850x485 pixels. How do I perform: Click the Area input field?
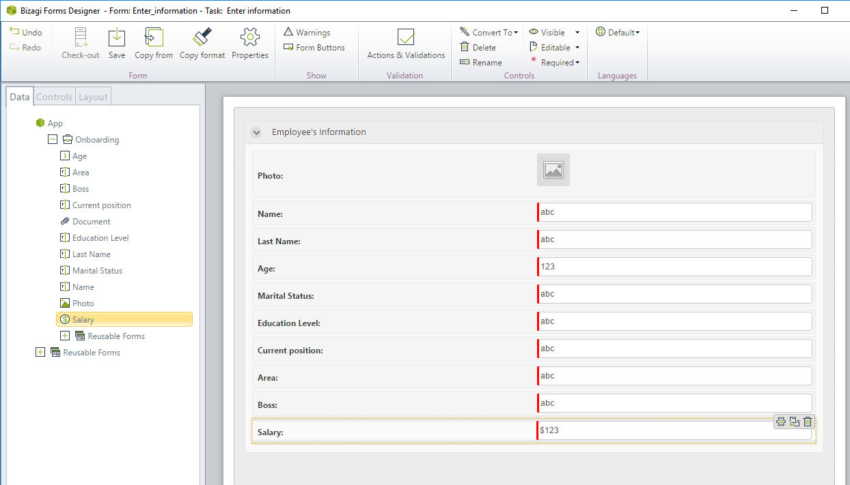click(x=674, y=376)
